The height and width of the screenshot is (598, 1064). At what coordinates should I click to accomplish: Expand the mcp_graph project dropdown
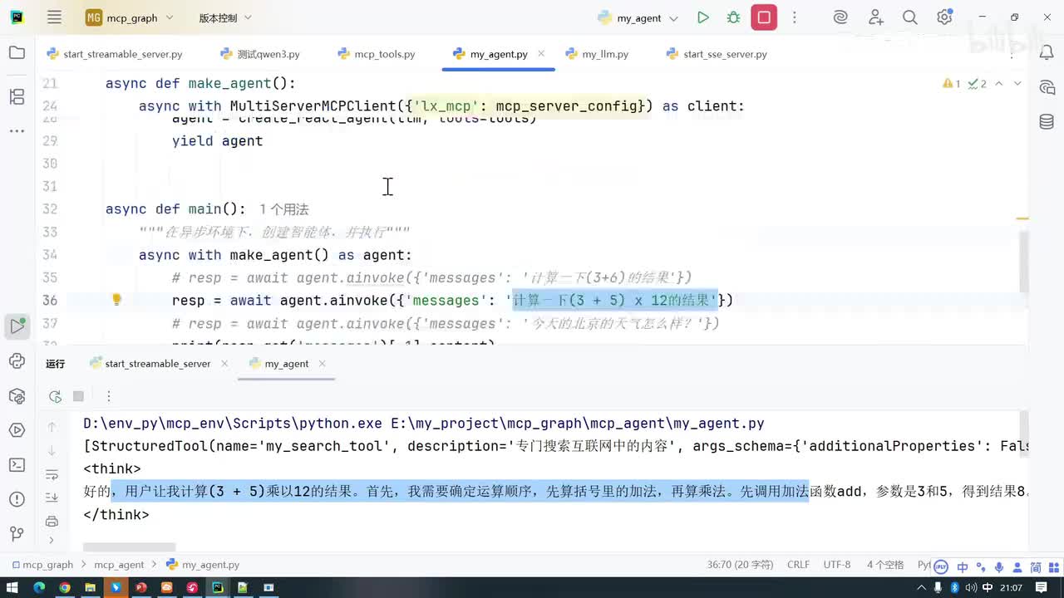(x=131, y=17)
